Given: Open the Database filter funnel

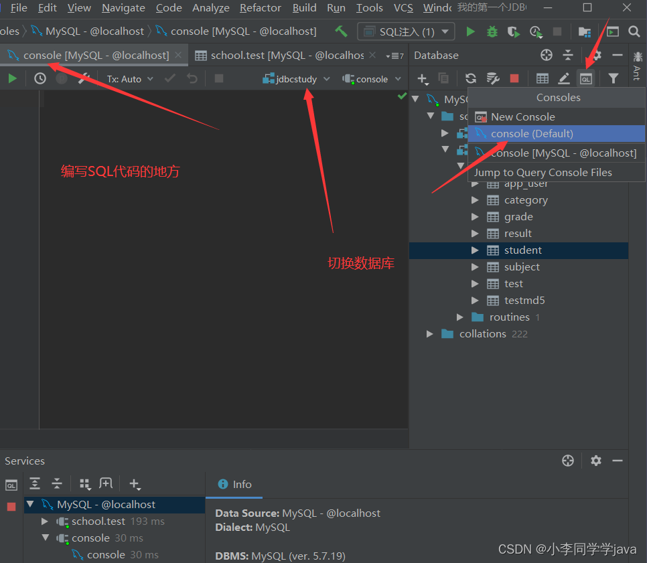Looking at the screenshot, I should coord(614,78).
